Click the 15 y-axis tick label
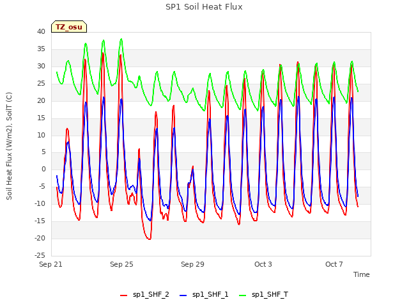This screenshot has width=409, height=307. tap(41, 118)
